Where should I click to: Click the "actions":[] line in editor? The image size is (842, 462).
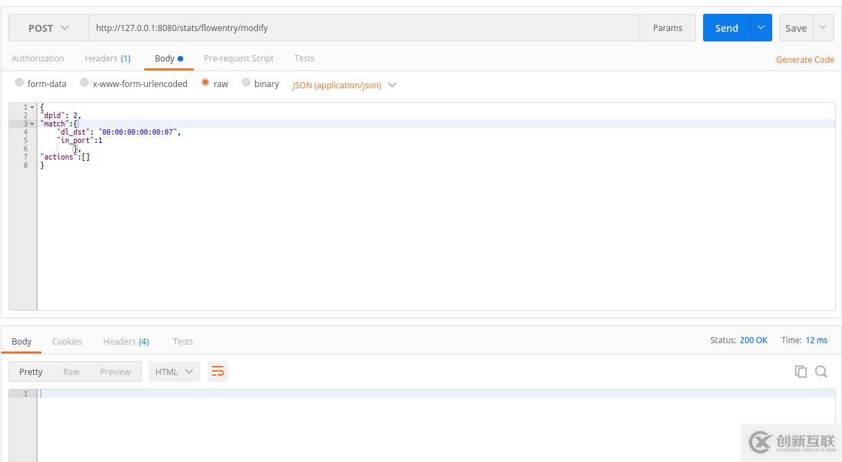point(65,157)
